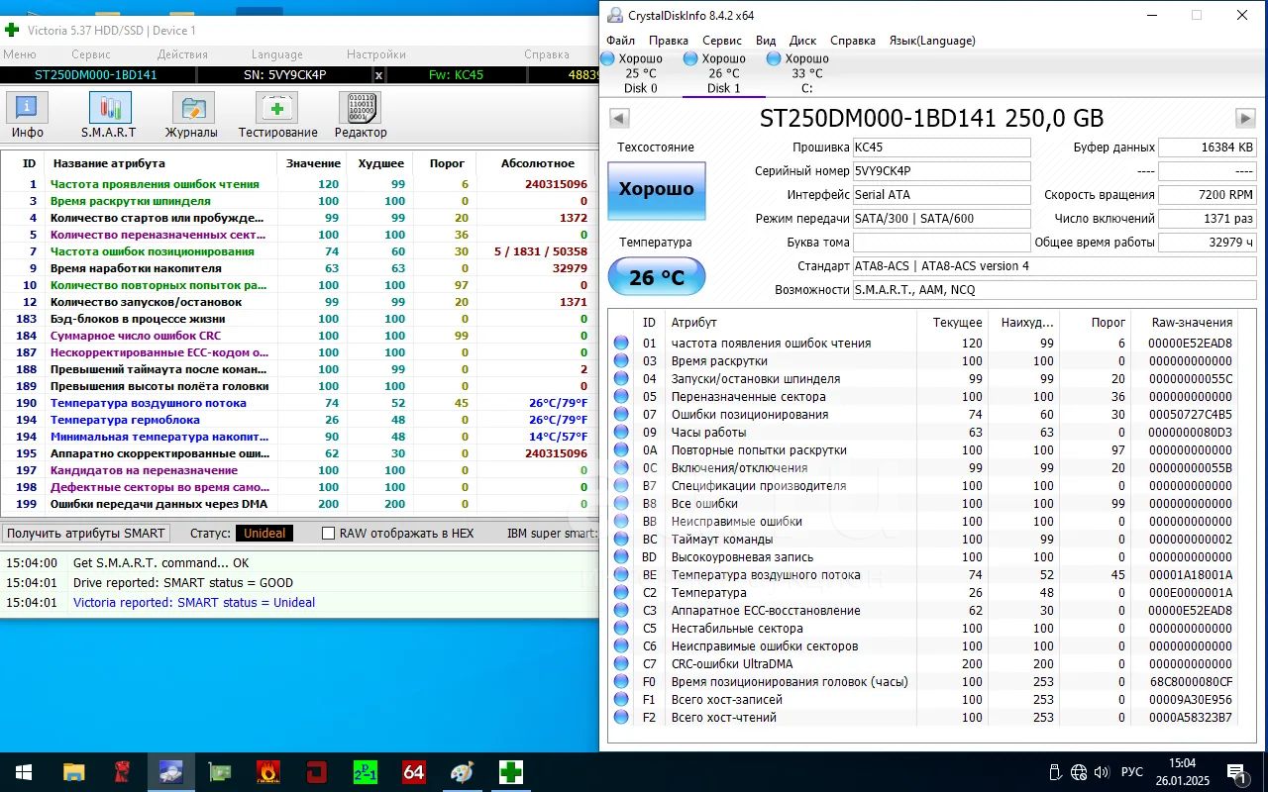
Task: Click the network globe icon in system tray
Action: pos(1078,772)
